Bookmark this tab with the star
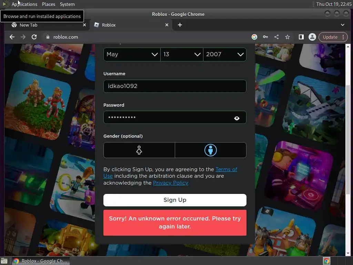This screenshot has width=353, height=265. click(x=288, y=37)
